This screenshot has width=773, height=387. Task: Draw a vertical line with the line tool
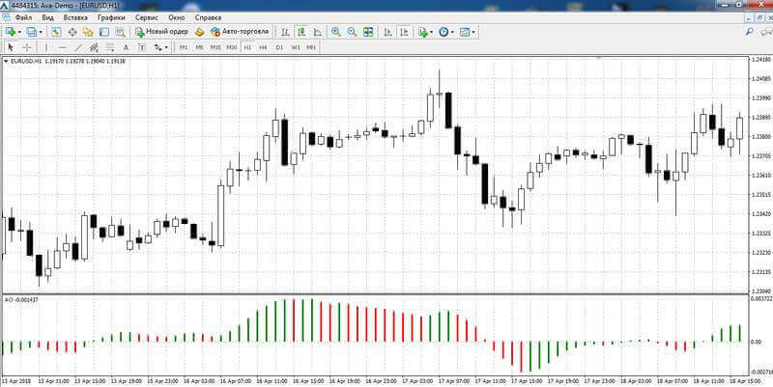click(46, 47)
